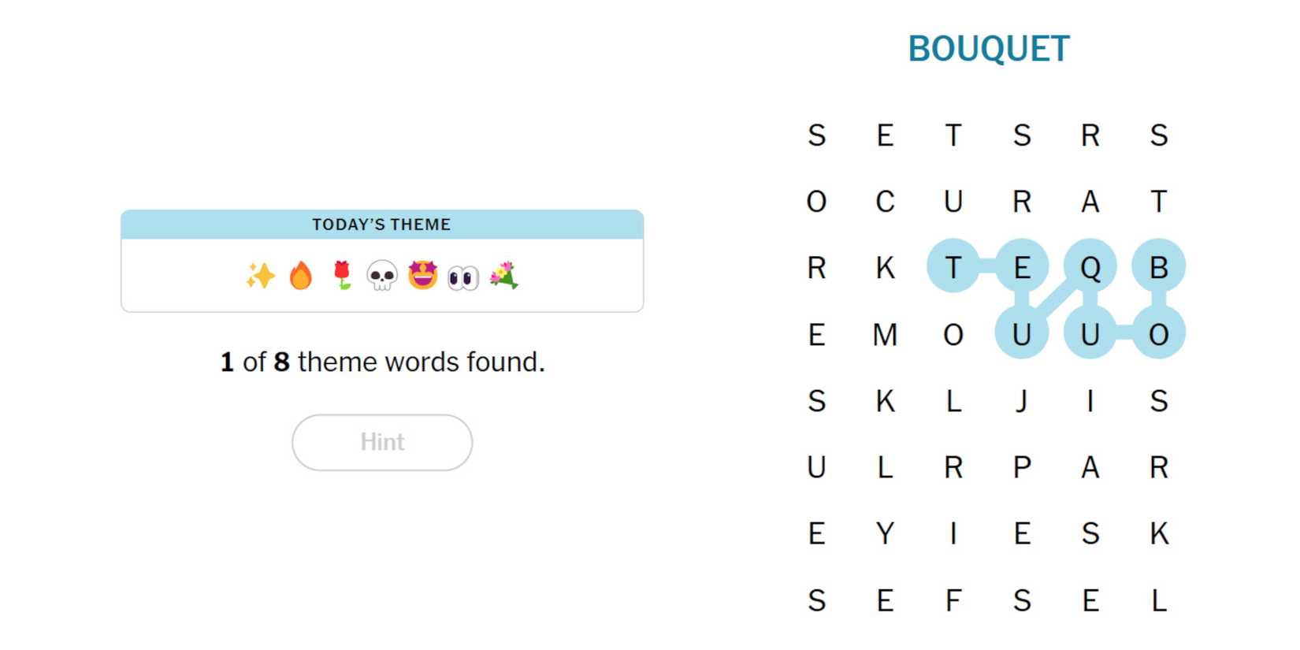Tap the letter P in the grid

(1022, 468)
